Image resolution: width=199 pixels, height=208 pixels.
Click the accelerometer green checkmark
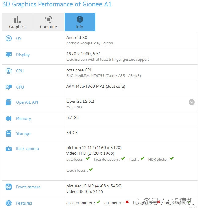click(98, 202)
